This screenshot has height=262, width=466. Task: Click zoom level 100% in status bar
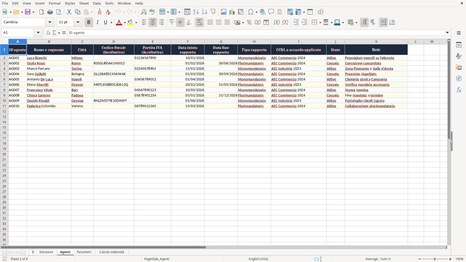pos(459,259)
